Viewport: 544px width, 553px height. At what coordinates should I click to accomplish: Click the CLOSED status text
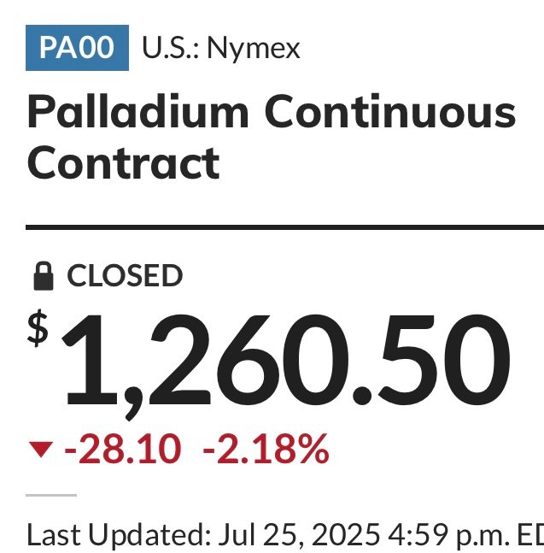(x=125, y=275)
